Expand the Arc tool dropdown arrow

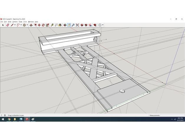[21, 25]
